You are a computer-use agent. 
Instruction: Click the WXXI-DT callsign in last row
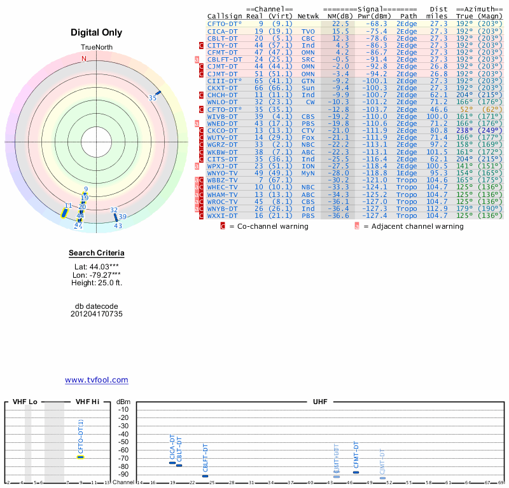[x=223, y=215]
